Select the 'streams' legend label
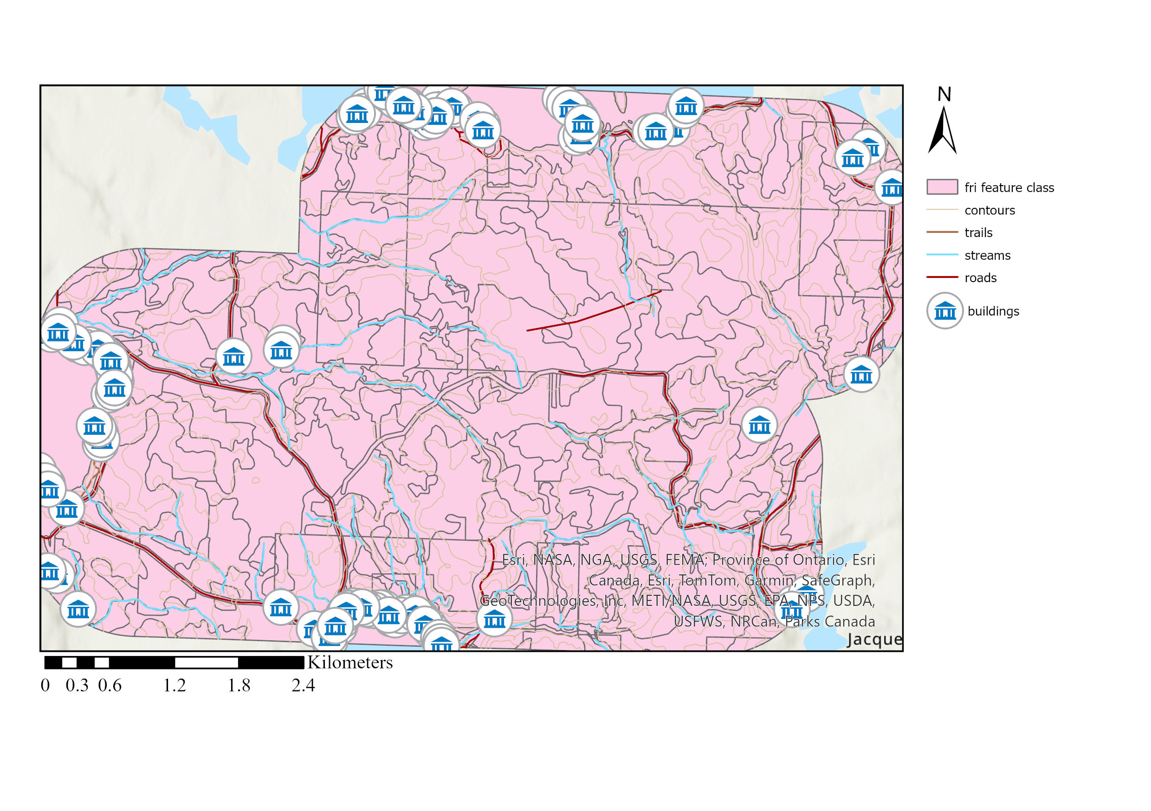Viewport: 1151px width, 811px height. 987,256
